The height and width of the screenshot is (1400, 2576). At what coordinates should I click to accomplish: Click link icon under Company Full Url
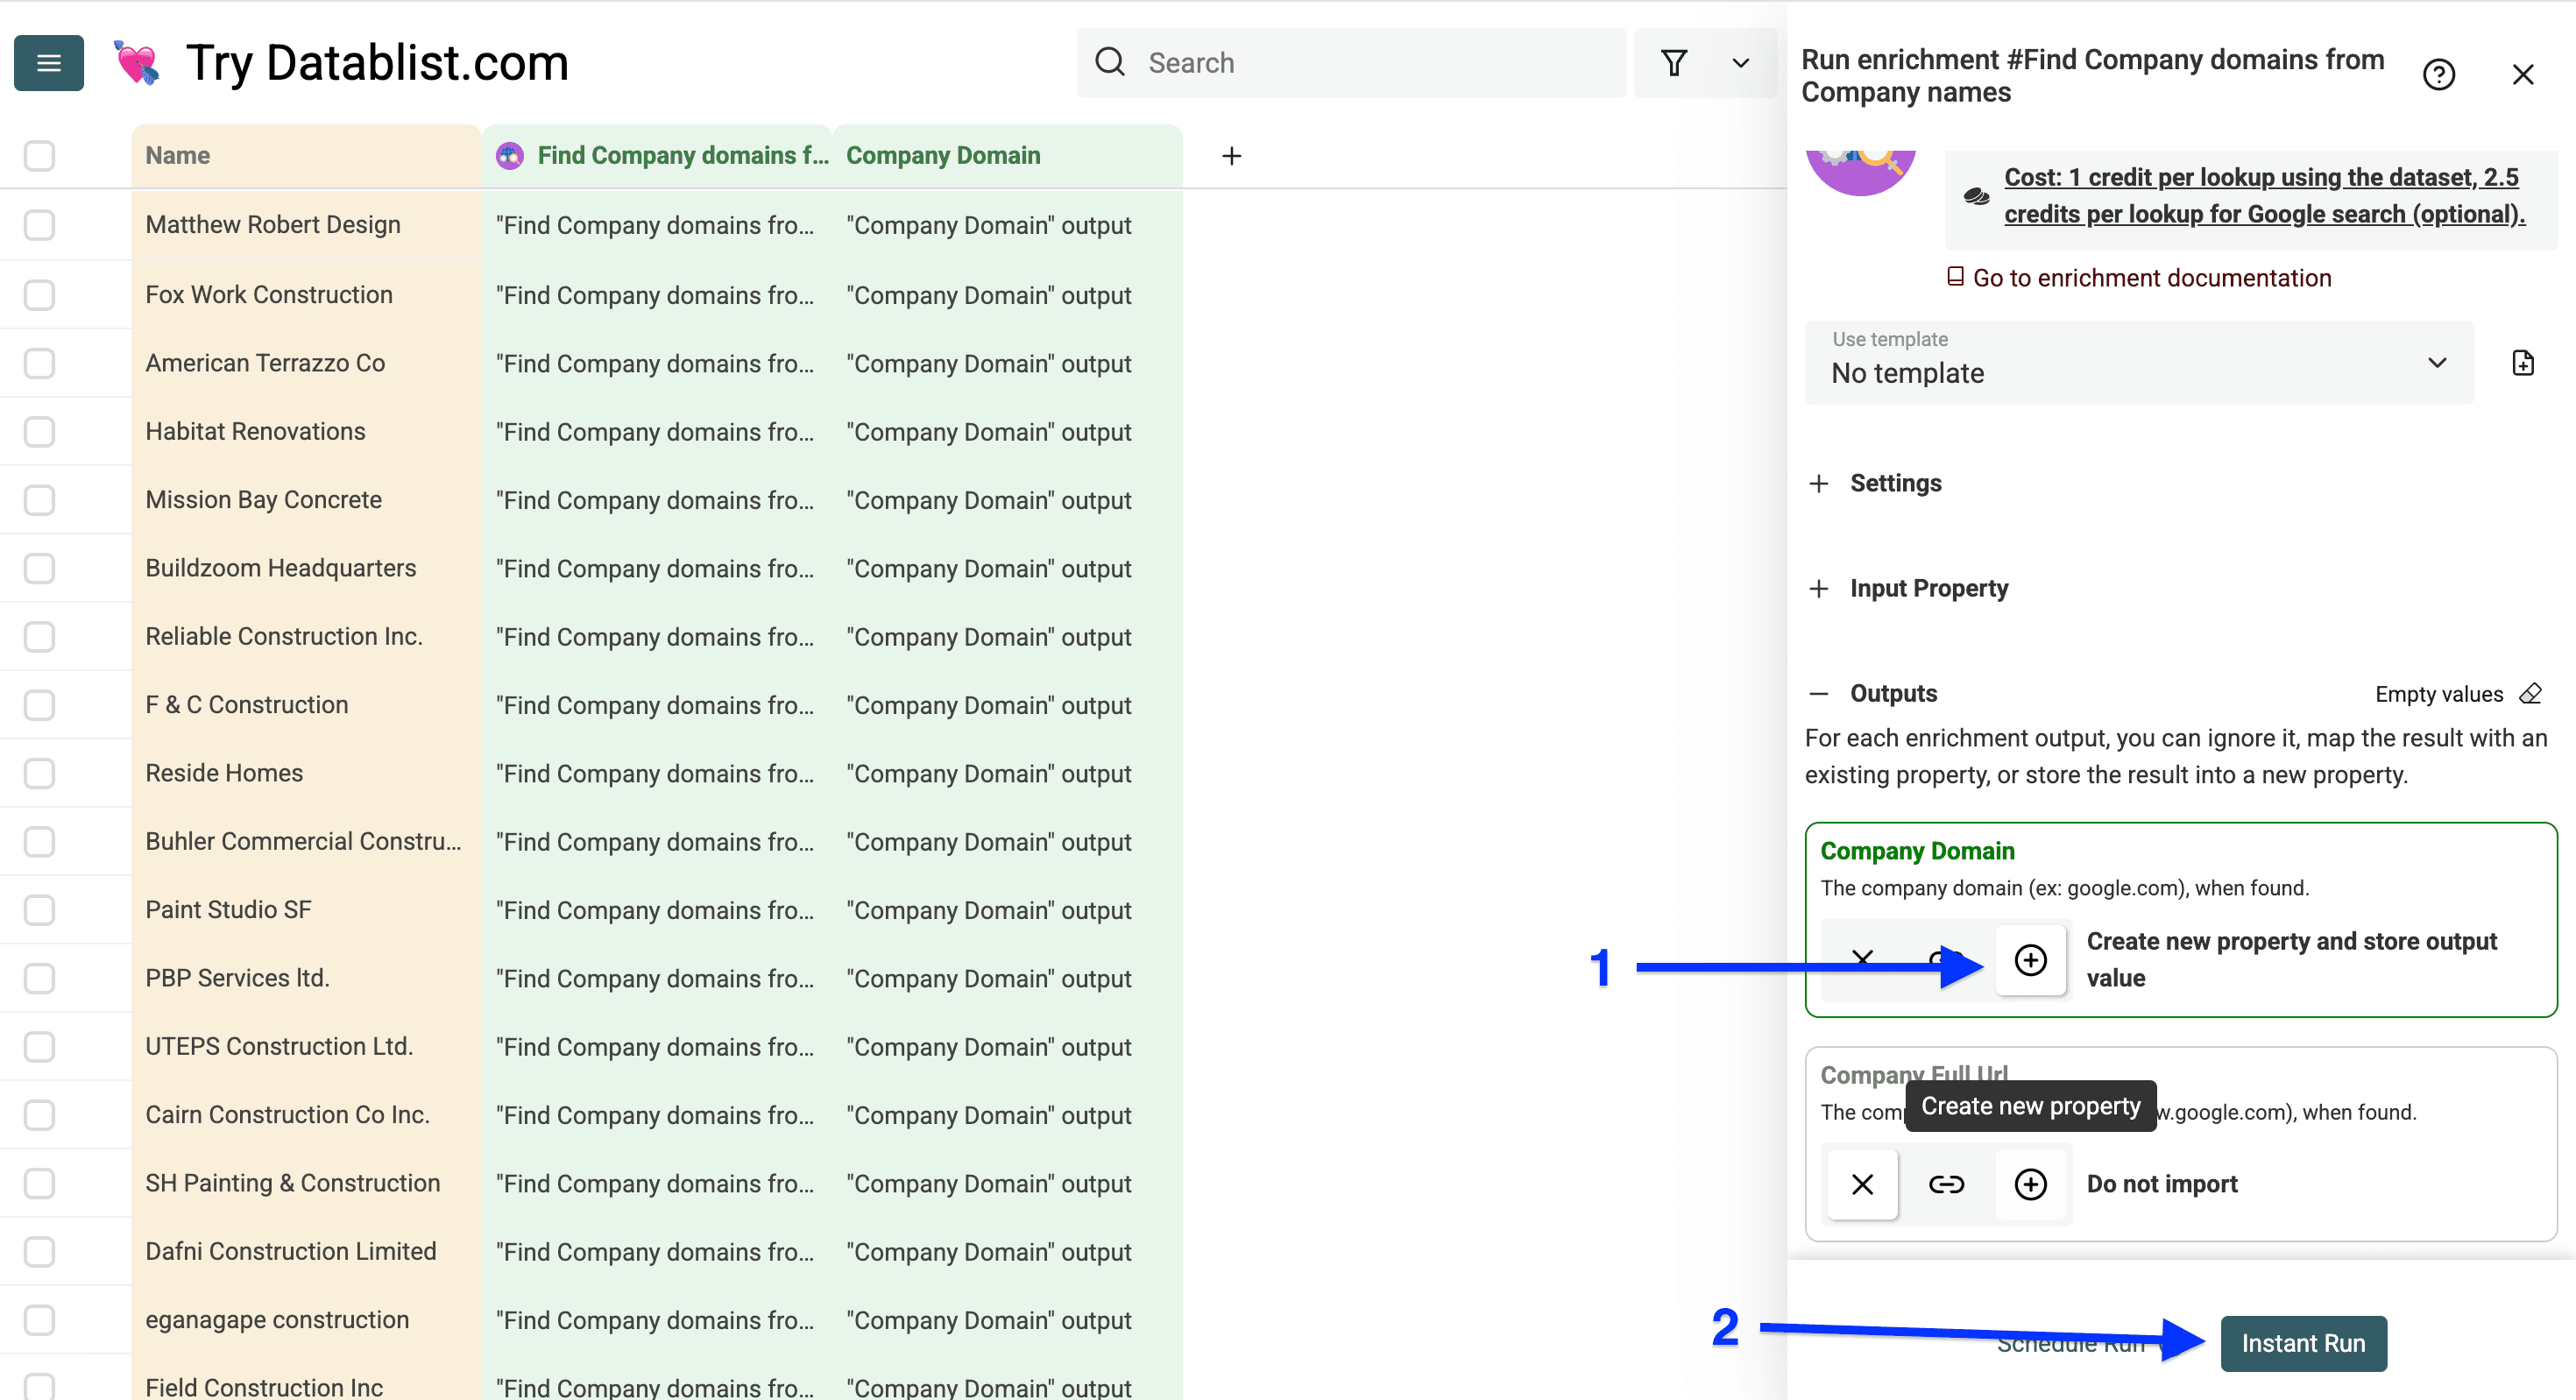[1946, 1185]
